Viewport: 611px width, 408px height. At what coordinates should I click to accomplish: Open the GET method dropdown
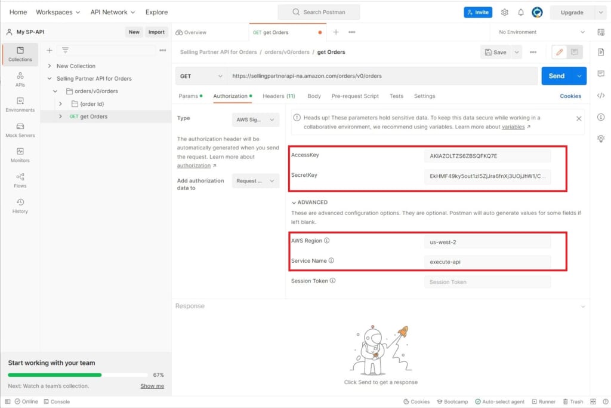[x=201, y=76]
